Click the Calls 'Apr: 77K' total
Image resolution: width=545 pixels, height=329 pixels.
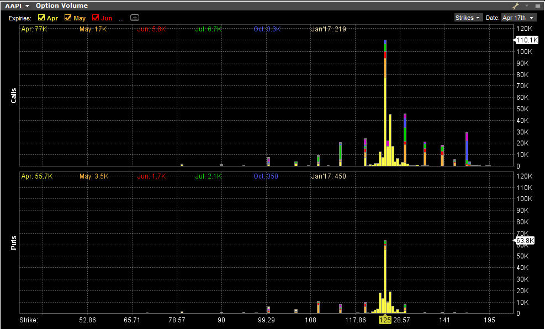[x=34, y=29]
